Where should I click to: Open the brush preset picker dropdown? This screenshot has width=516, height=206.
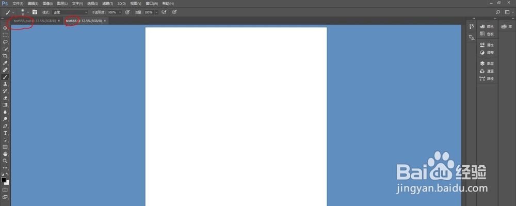click(28, 12)
